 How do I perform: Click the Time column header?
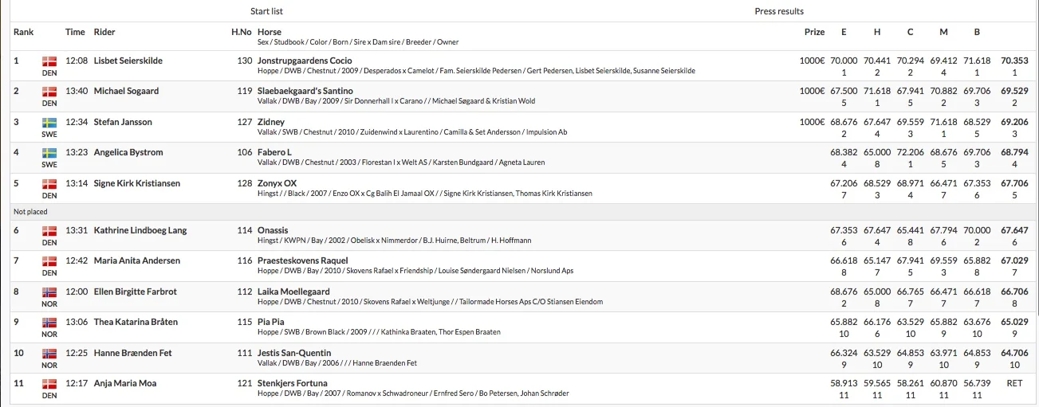click(x=75, y=32)
